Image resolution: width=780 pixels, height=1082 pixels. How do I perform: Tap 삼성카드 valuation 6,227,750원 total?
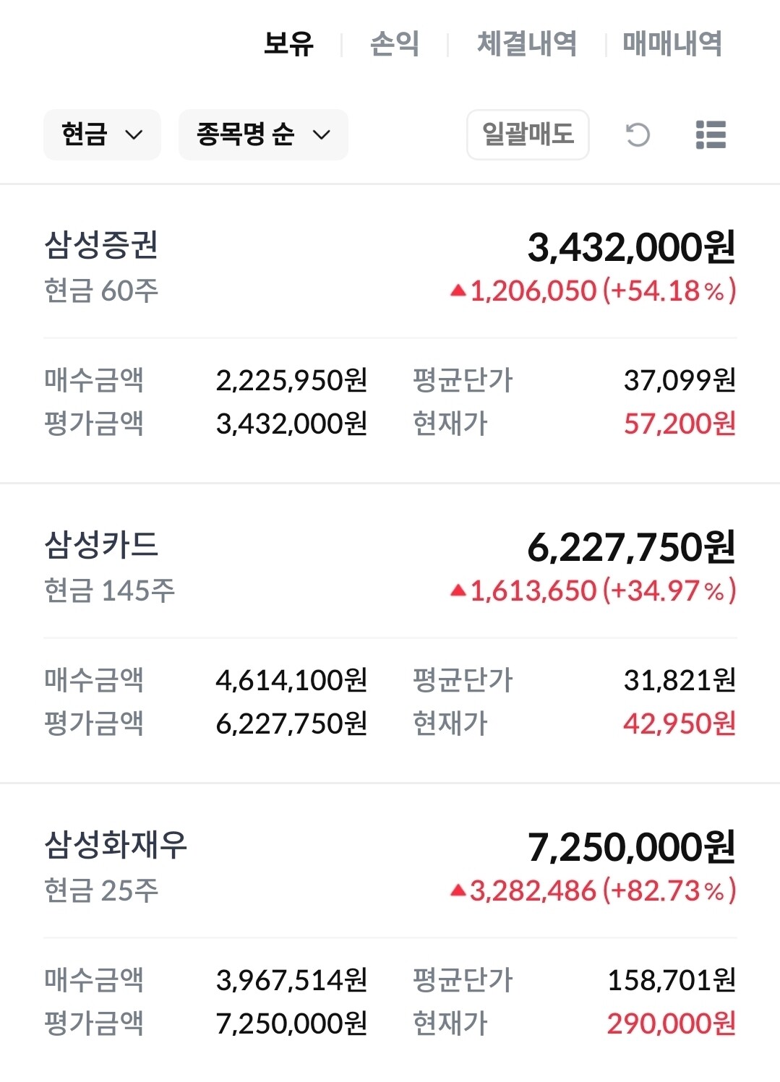(631, 548)
